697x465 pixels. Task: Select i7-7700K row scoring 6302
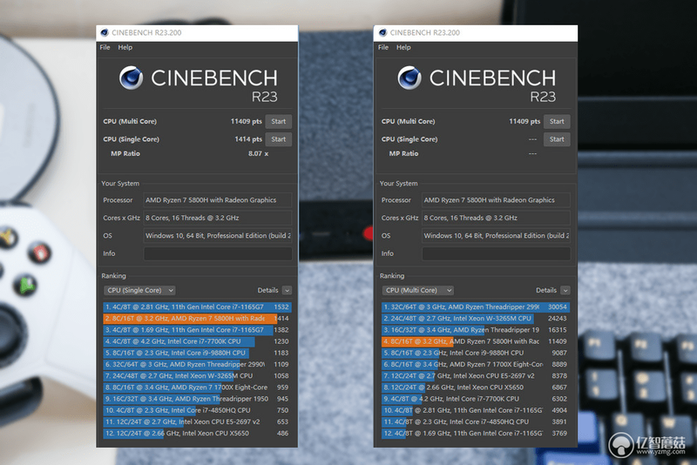pos(475,399)
